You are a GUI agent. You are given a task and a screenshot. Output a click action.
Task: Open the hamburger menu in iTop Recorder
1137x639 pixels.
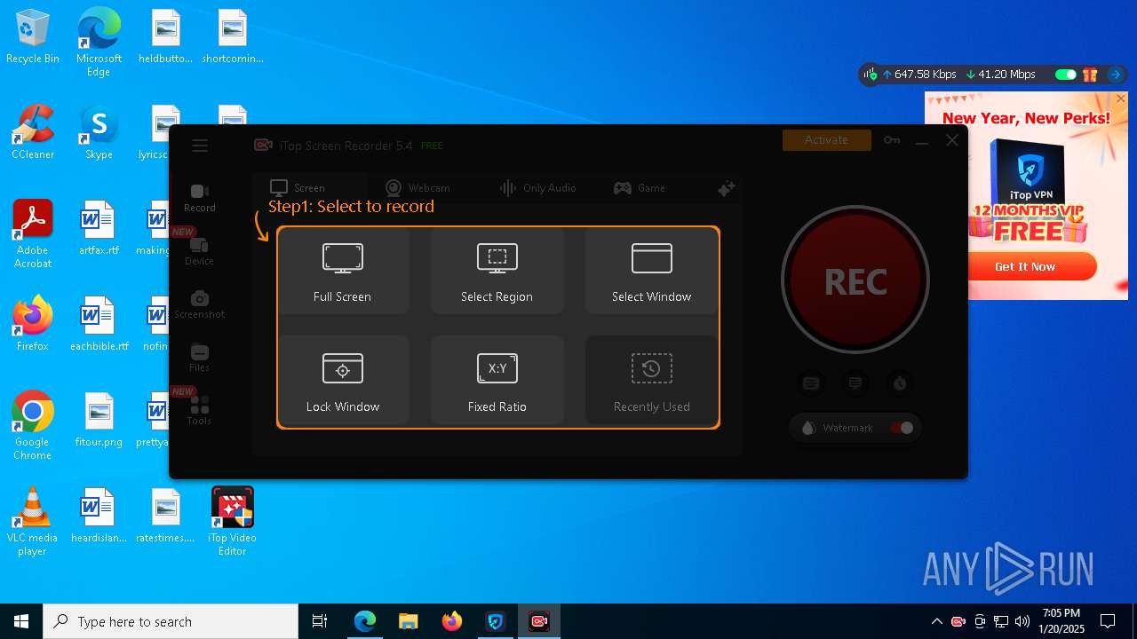[200, 146]
